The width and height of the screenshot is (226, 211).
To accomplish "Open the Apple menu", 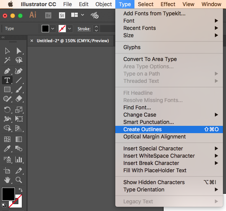I will click(10, 4).
